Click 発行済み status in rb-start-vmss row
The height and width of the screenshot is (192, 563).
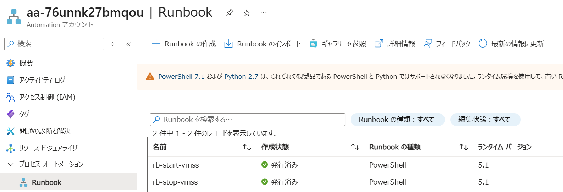(284, 165)
